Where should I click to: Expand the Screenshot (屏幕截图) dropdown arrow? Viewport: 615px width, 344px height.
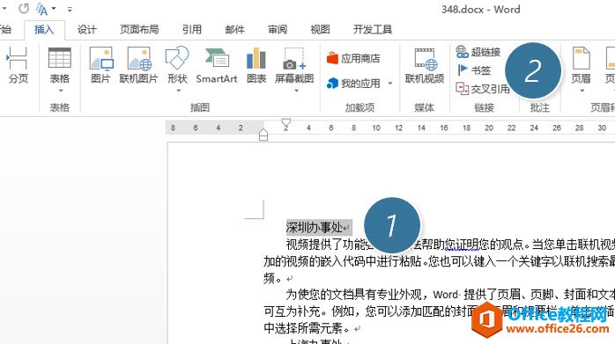pos(297,91)
